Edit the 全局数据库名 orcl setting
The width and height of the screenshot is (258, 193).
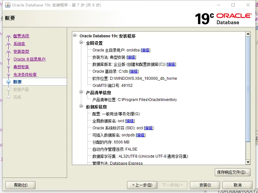pos(130,121)
